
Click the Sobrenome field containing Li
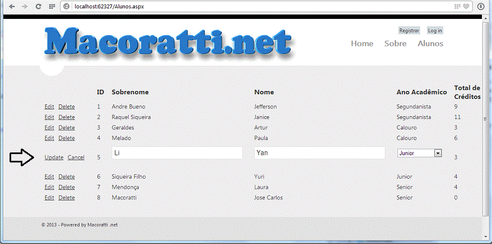[177, 152]
